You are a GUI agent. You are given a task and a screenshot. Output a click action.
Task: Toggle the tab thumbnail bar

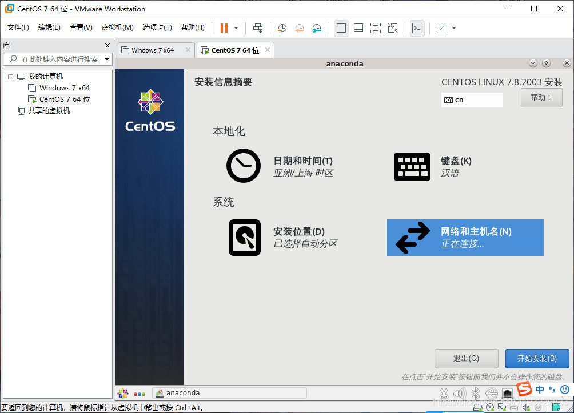coord(358,27)
